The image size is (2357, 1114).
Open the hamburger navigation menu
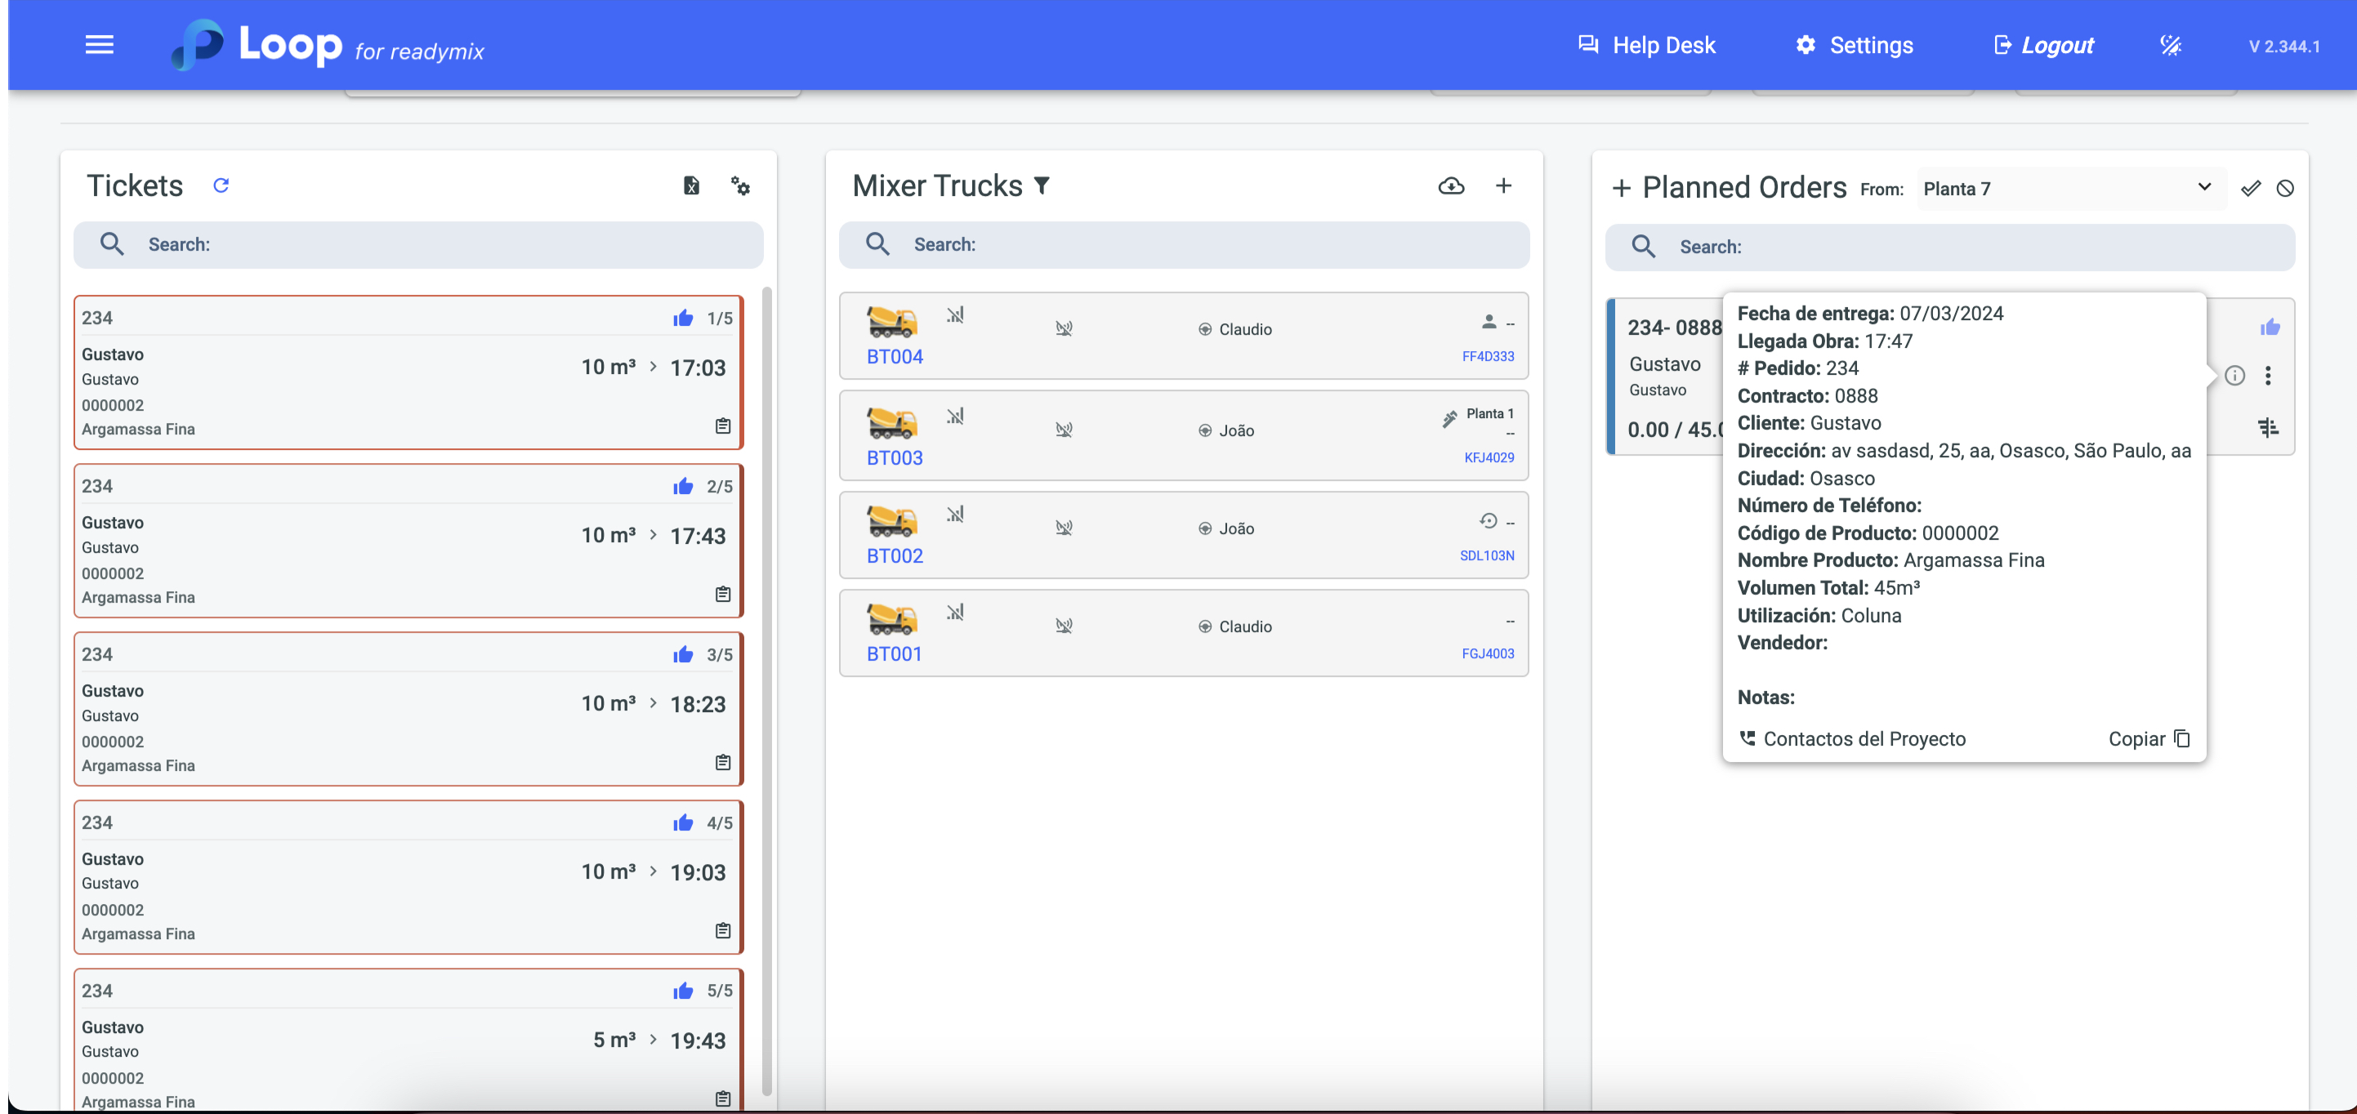tap(99, 45)
